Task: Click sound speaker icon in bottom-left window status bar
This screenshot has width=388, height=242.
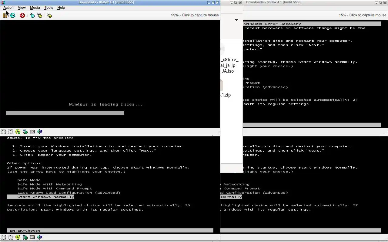Action: [40, 237]
